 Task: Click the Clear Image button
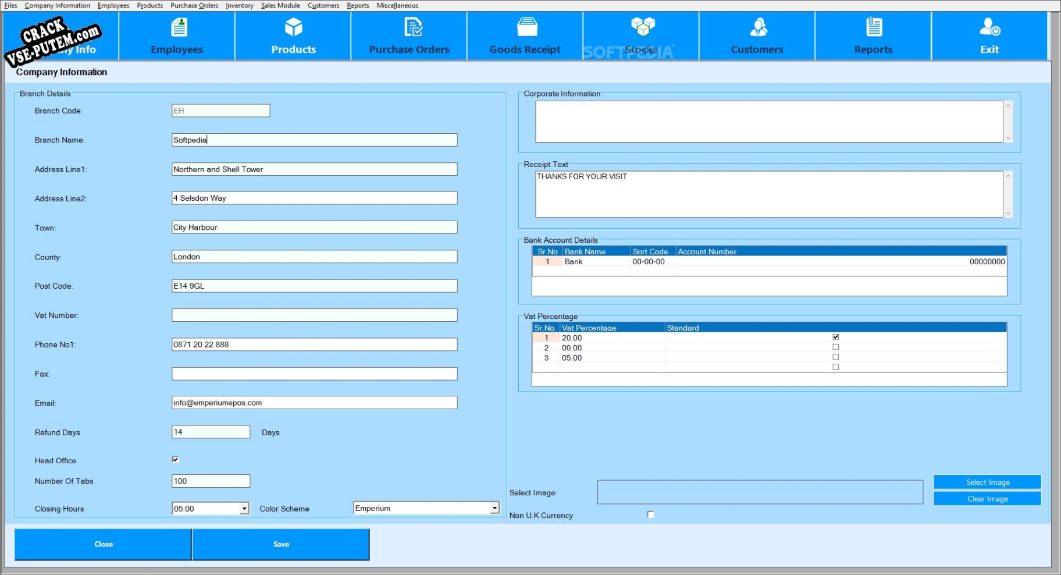coord(987,499)
